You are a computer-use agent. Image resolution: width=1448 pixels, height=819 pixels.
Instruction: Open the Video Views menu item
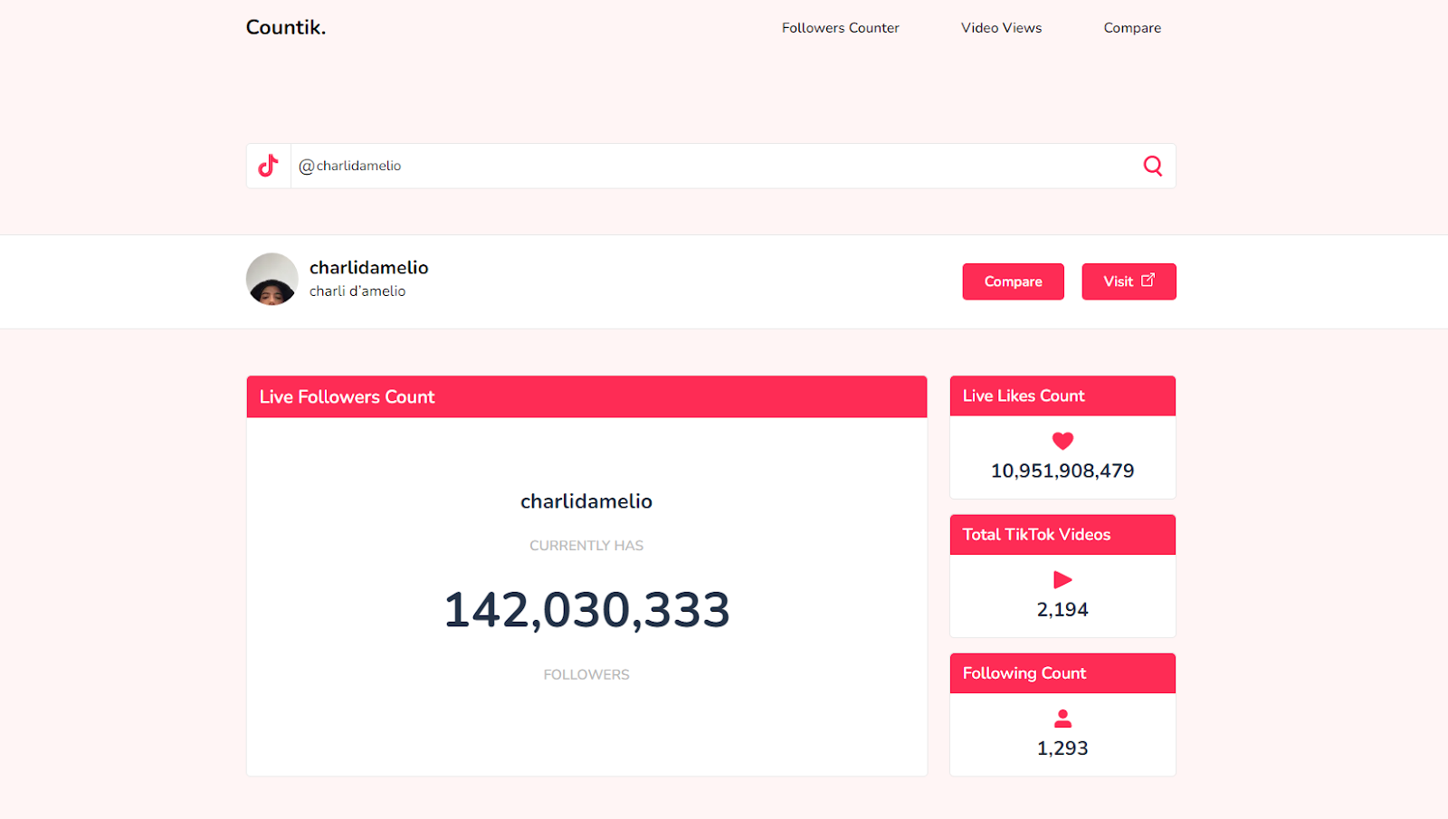click(x=1001, y=28)
